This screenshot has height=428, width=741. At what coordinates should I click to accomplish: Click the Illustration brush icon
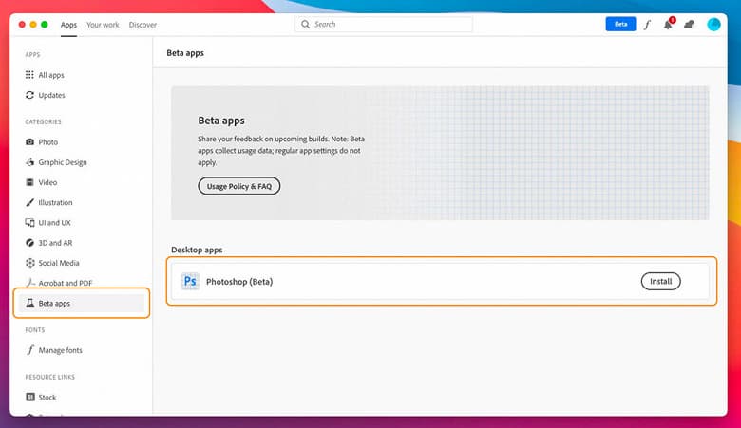coord(30,202)
